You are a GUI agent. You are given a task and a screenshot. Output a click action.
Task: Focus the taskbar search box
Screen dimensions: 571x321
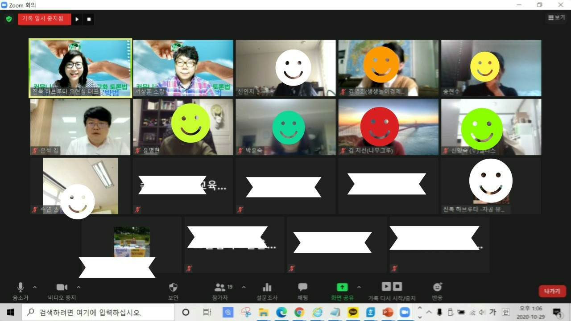pos(98,312)
